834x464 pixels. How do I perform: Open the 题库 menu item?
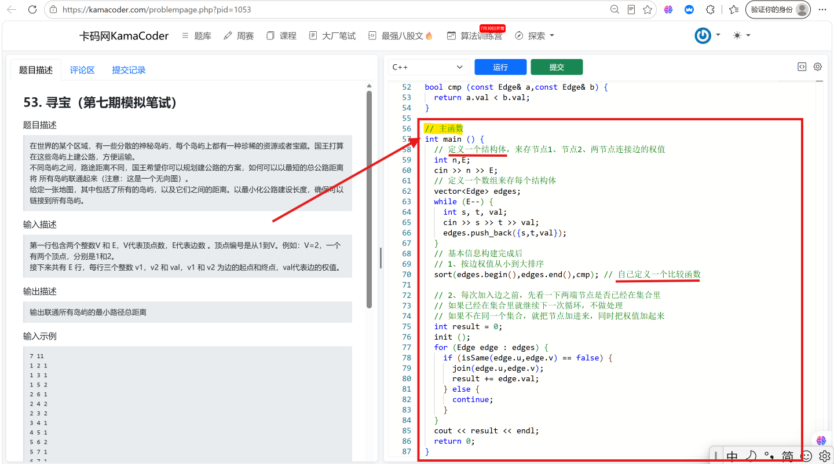click(196, 36)
